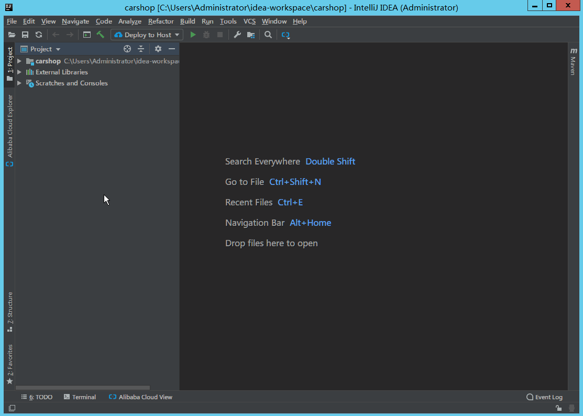Click Collapse All icon in Project panel

pyautogui.click(x=141, y=49)
